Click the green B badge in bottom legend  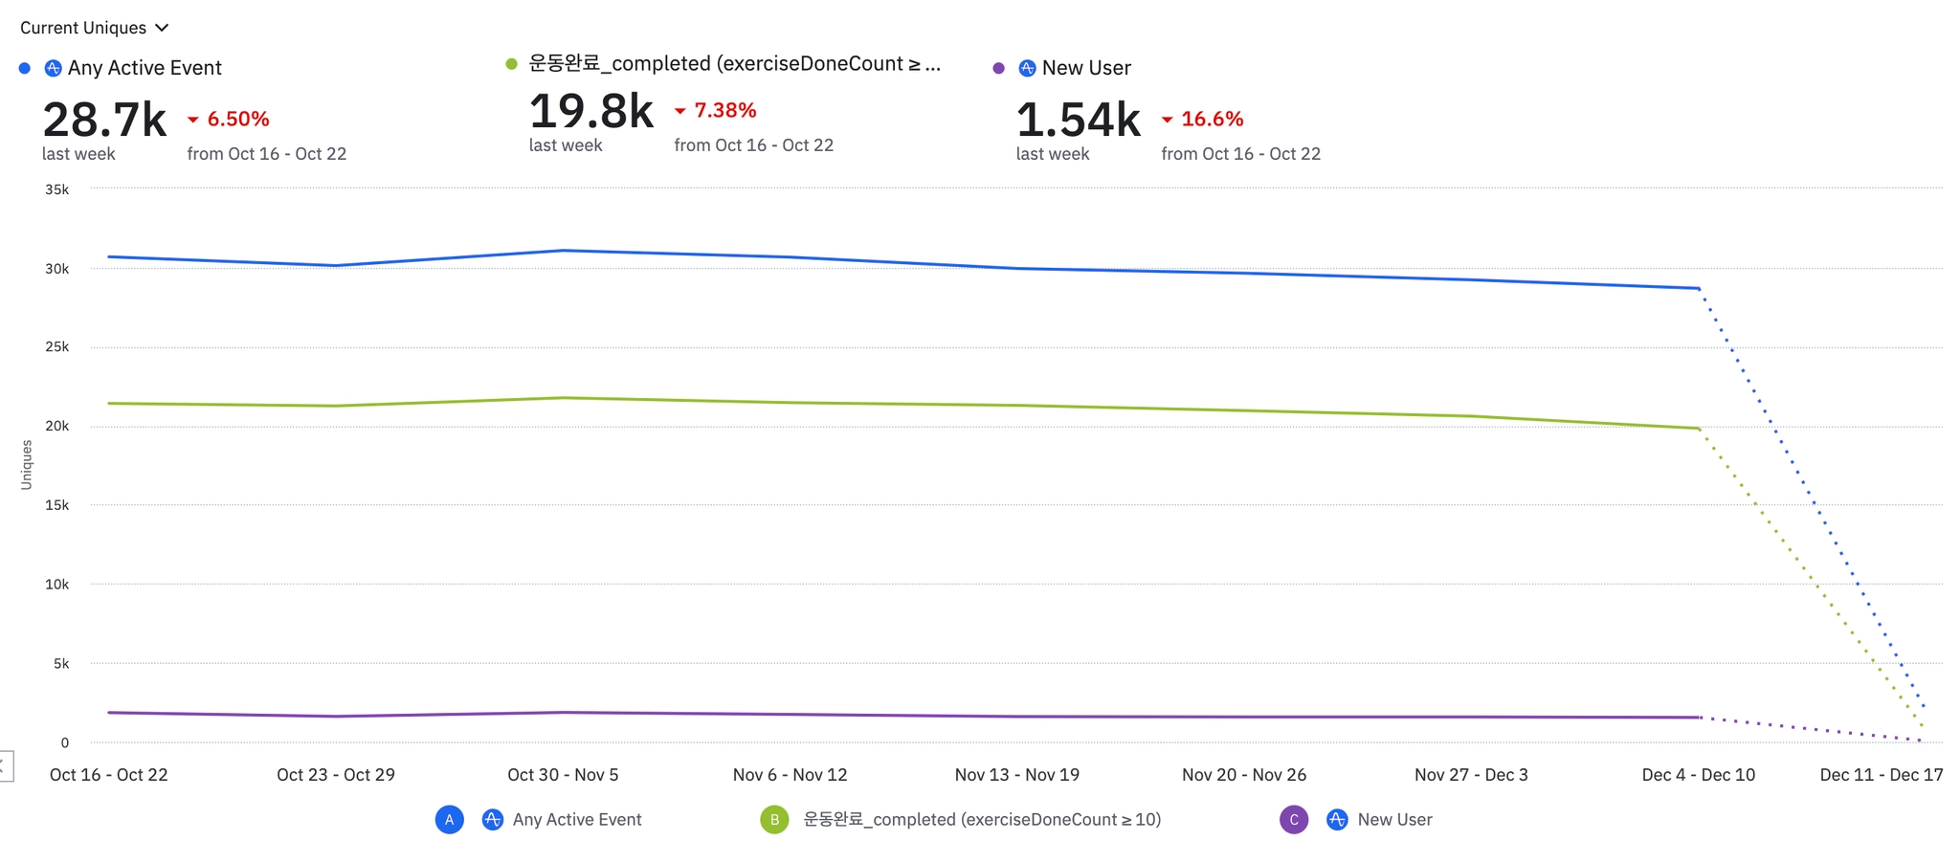click(774, 820)
